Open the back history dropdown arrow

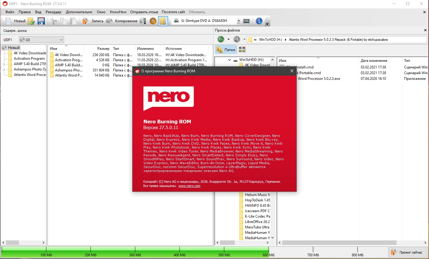tap(228, 39)
